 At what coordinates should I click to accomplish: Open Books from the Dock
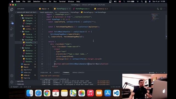coord(99,93)
